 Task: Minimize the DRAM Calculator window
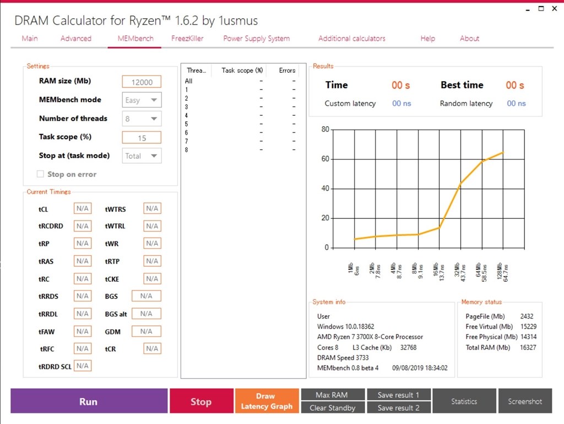pos(528,9)
